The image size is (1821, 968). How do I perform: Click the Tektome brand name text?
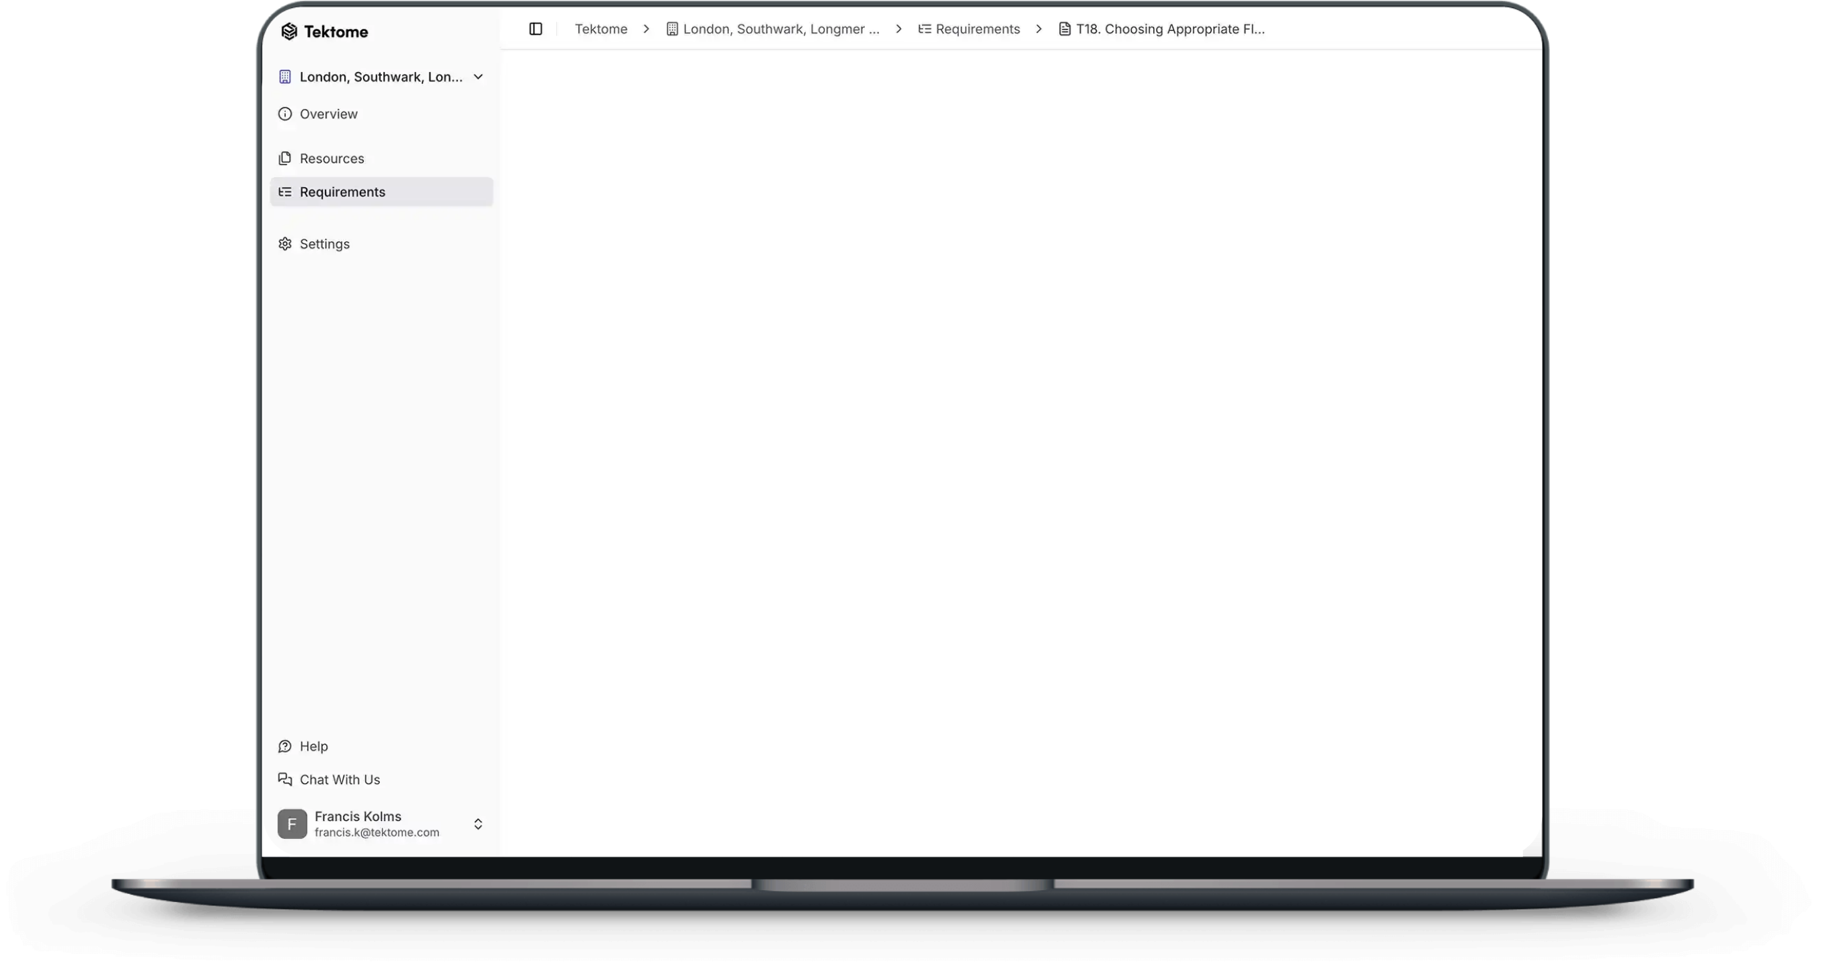[336, 32]
